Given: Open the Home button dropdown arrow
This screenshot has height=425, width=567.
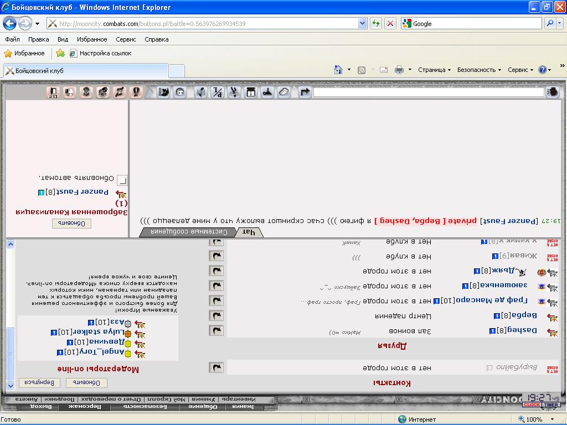Looking at the screenshot, I should [x=349, y=70].
